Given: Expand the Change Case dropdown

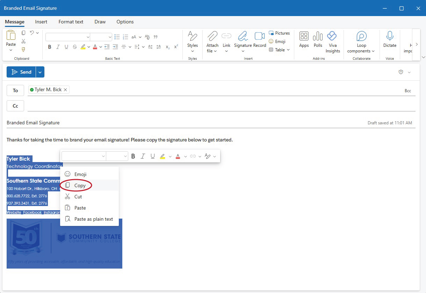Looking at the screenshot, I should point(140,37).
